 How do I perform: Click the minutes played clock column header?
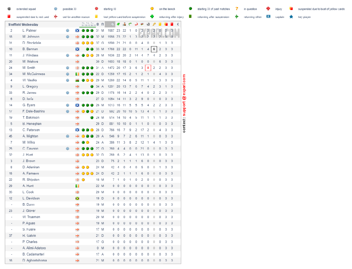pos(112,24)
